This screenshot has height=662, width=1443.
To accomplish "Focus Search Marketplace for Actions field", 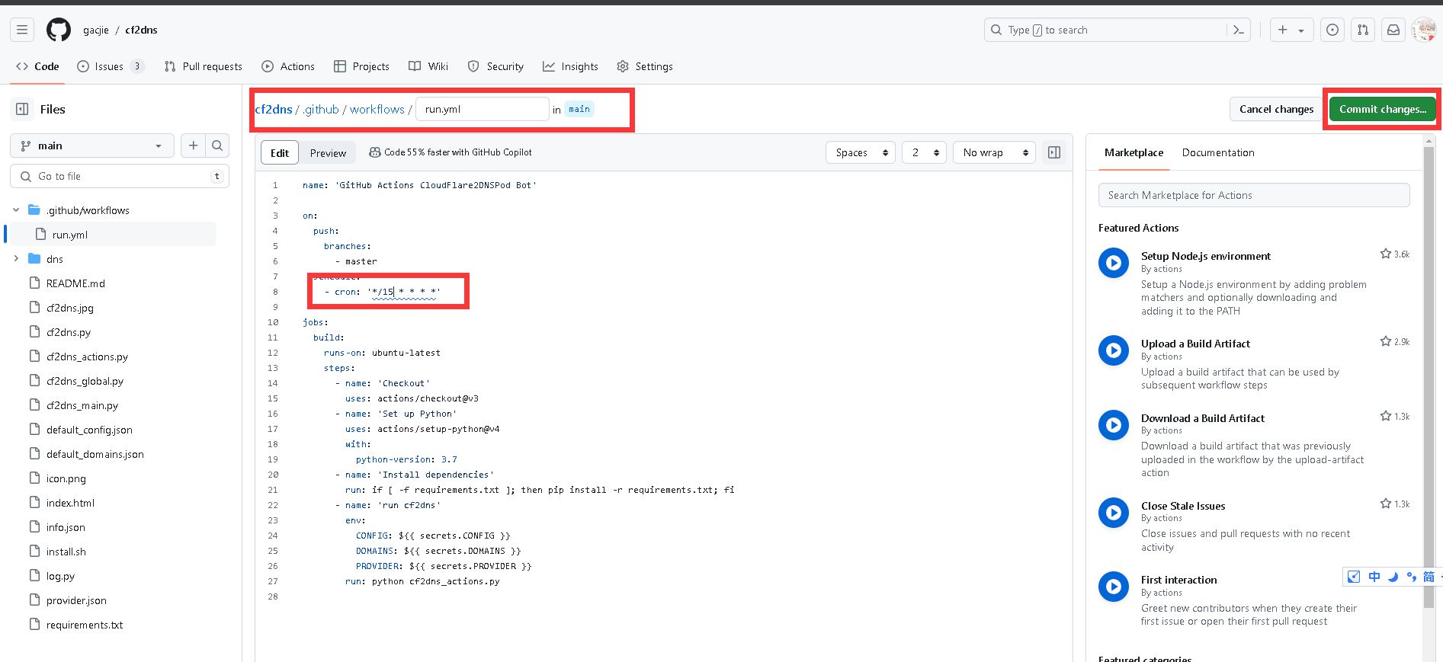I will point(1254,195).
